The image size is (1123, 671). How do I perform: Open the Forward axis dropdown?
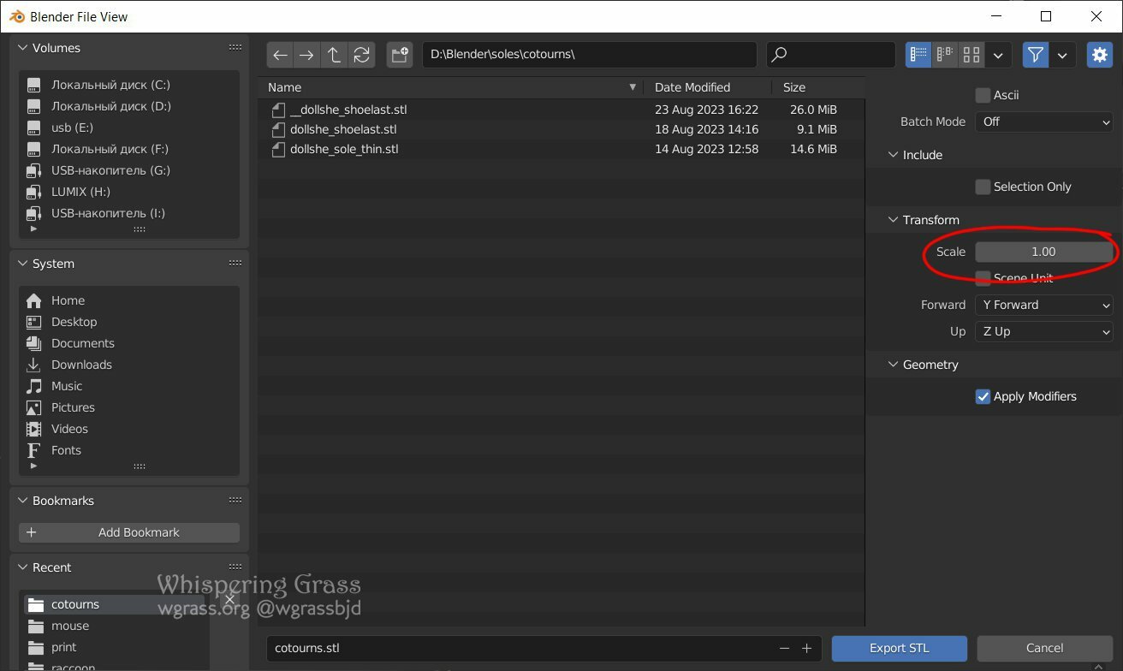(1044, 305)
